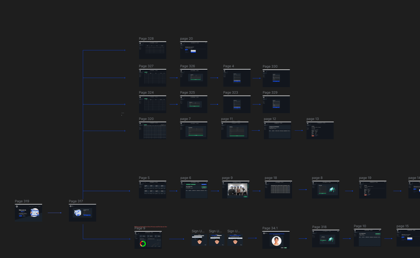Click the Page 4 frame thumbnail
The height and width of the screenshot is (258, 420).
tap(237, 78)
